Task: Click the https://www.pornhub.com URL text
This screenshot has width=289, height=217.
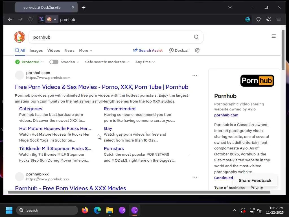Action: click(x=48, y=78)
